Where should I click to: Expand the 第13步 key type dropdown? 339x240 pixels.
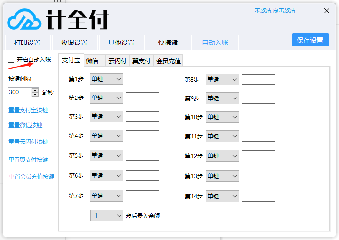[x=222, y=176]
